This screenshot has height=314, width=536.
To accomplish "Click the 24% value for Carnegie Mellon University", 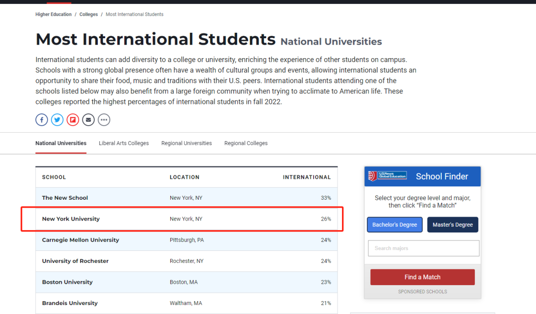I will coord(326,240).
